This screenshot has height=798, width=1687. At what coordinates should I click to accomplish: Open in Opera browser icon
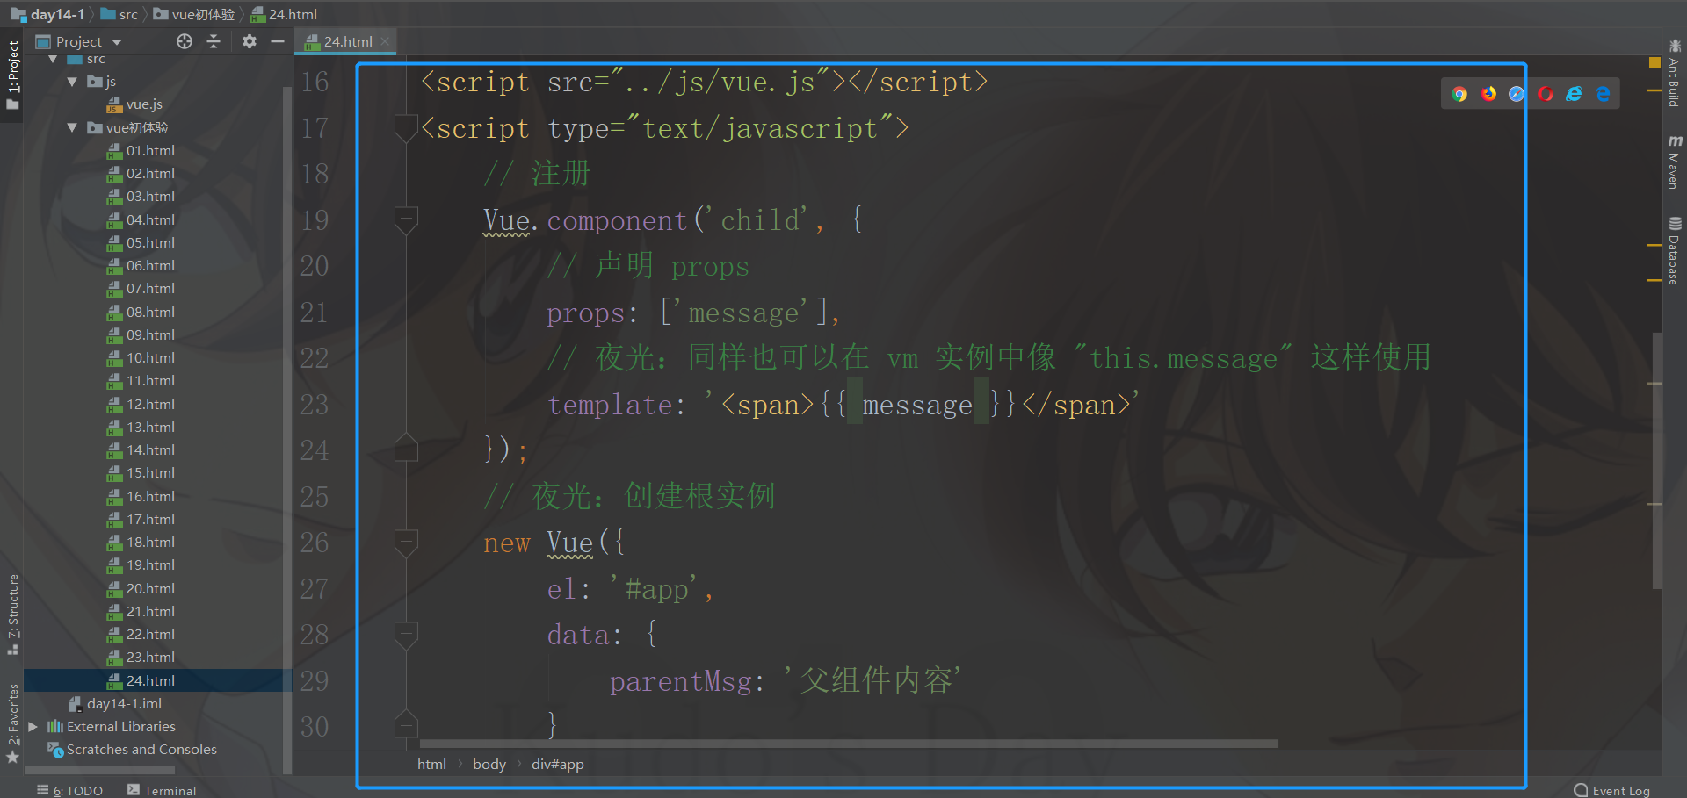(x=1546, y=94)
